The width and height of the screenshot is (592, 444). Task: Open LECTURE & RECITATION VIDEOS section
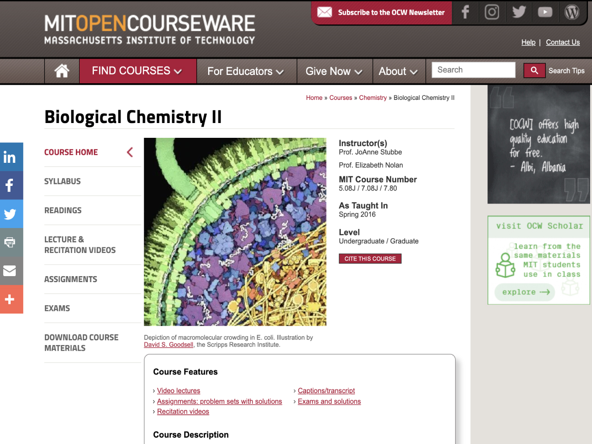coord(80,245)
